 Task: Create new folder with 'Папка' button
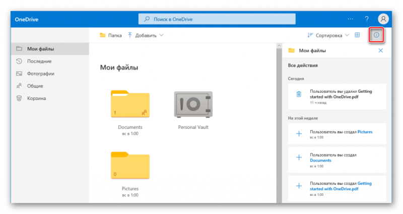pos(111,35)
